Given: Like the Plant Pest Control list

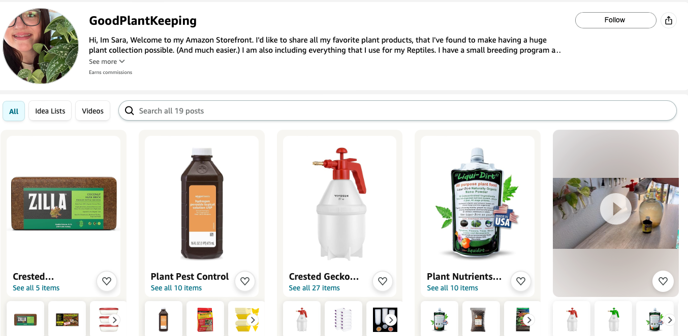Looking at the screenshot, I should click(244, 281).
